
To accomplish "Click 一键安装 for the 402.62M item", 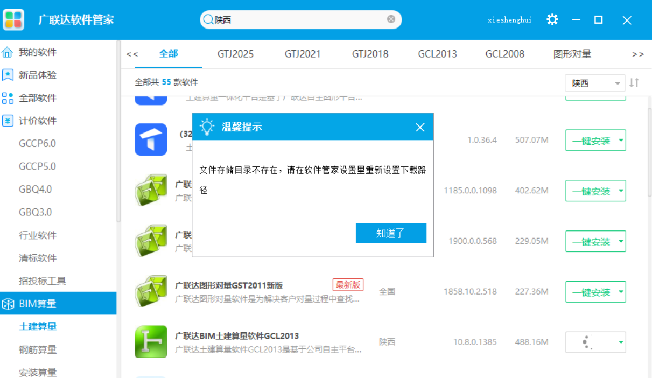I will (x=591, y=191).
